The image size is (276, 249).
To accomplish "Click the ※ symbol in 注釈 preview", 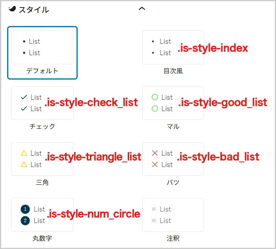I will click(x=154, y=209).
